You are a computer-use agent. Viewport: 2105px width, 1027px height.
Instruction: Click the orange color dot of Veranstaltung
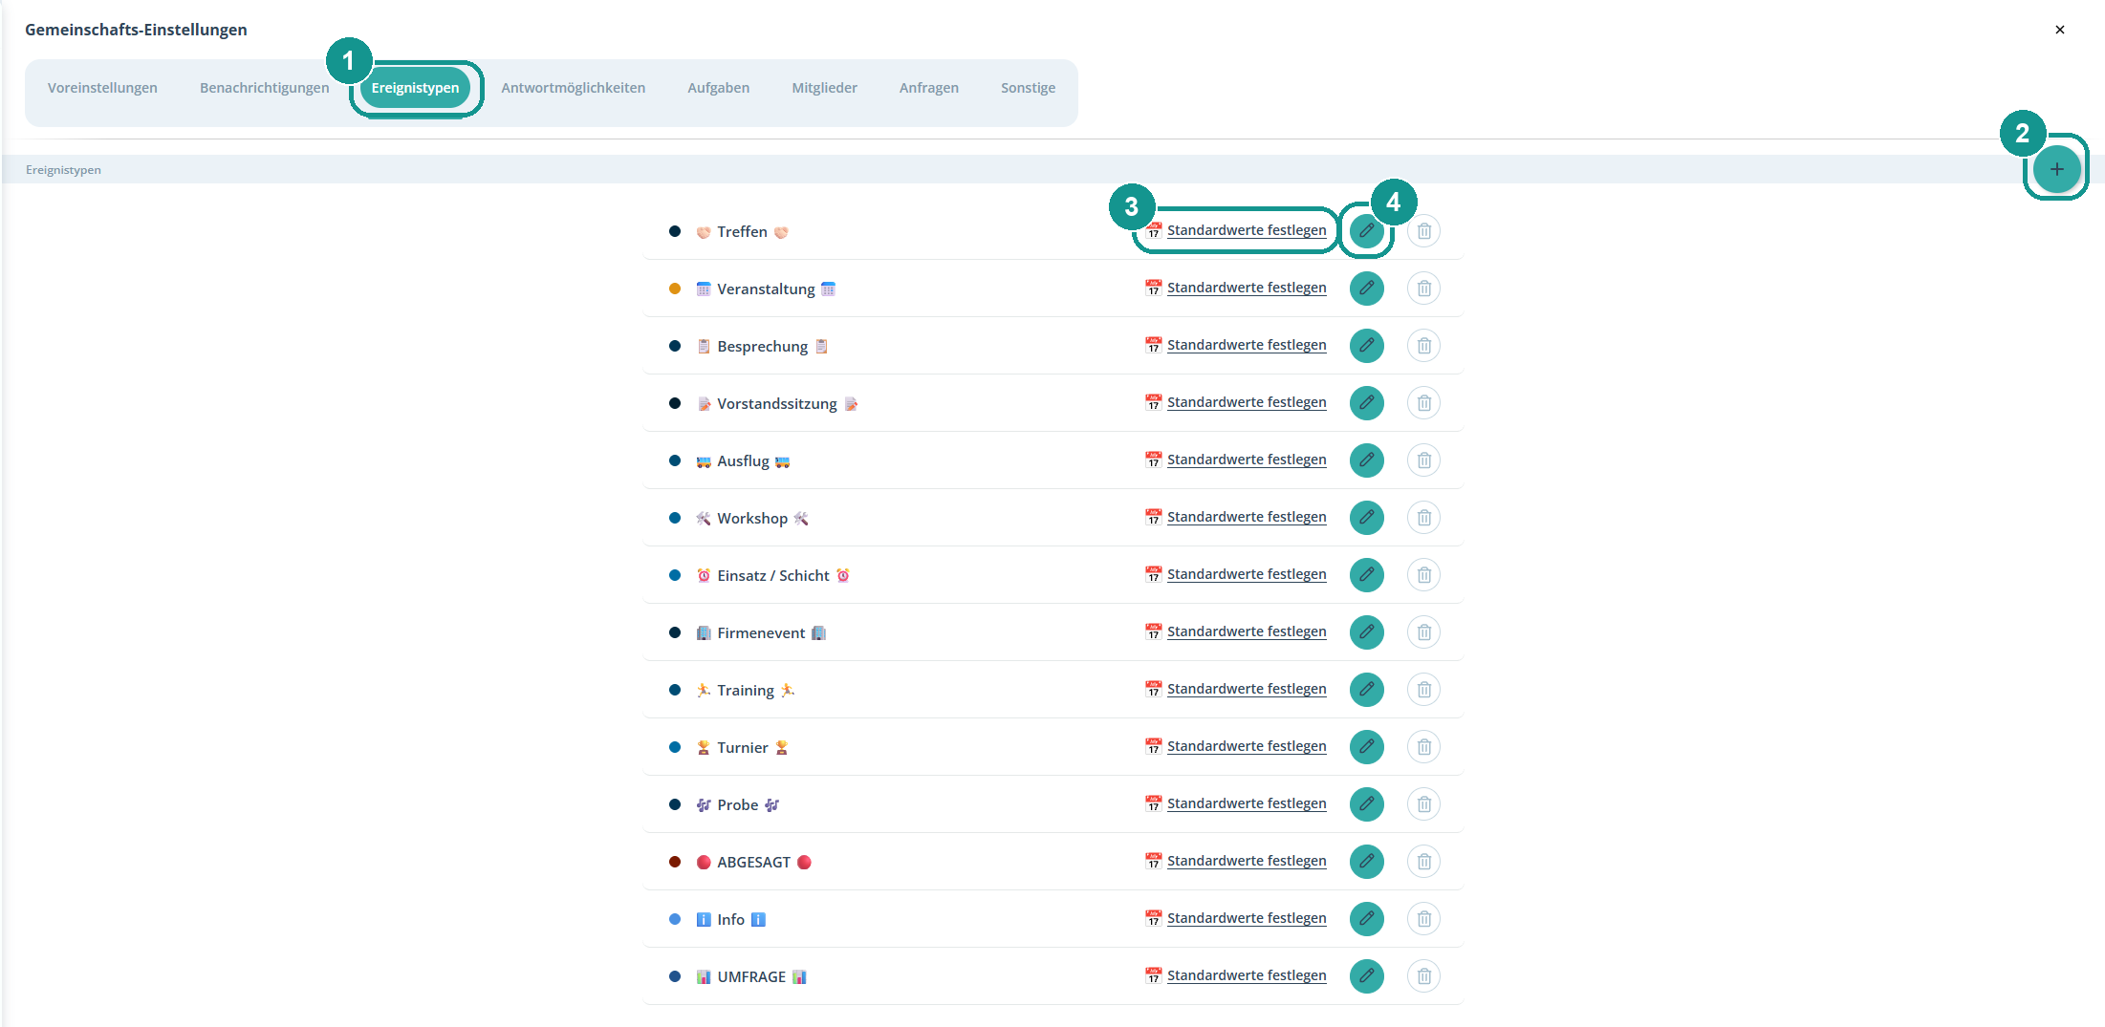(675, 289)
